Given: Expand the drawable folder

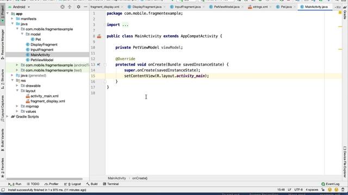Looking at the screenshot, I should pyautogui.click(x=17, y=86).
